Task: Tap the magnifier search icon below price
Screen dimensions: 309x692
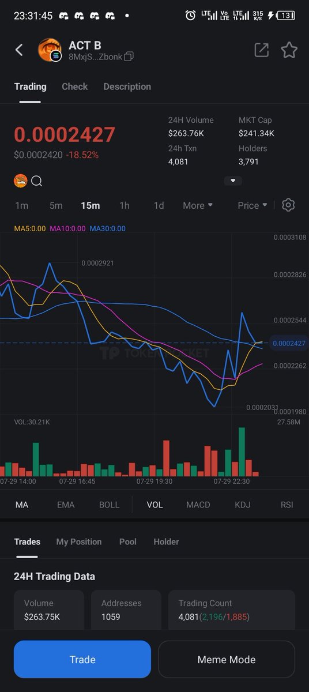Action: click(36, 181)
